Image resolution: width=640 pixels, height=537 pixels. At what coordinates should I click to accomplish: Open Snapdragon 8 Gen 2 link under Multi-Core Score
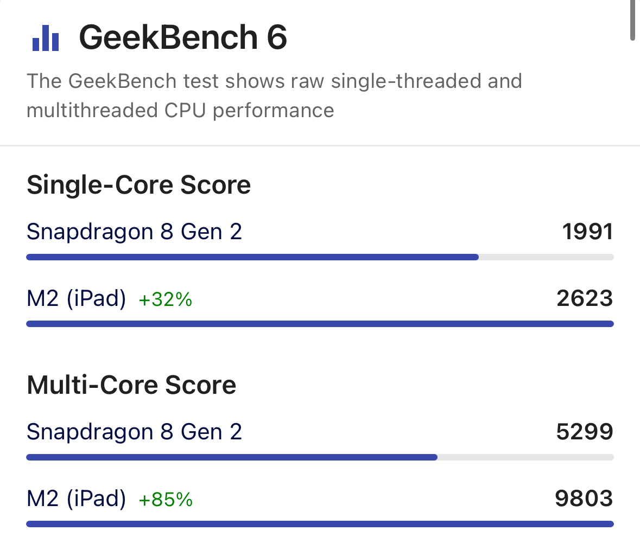(134, 432)
